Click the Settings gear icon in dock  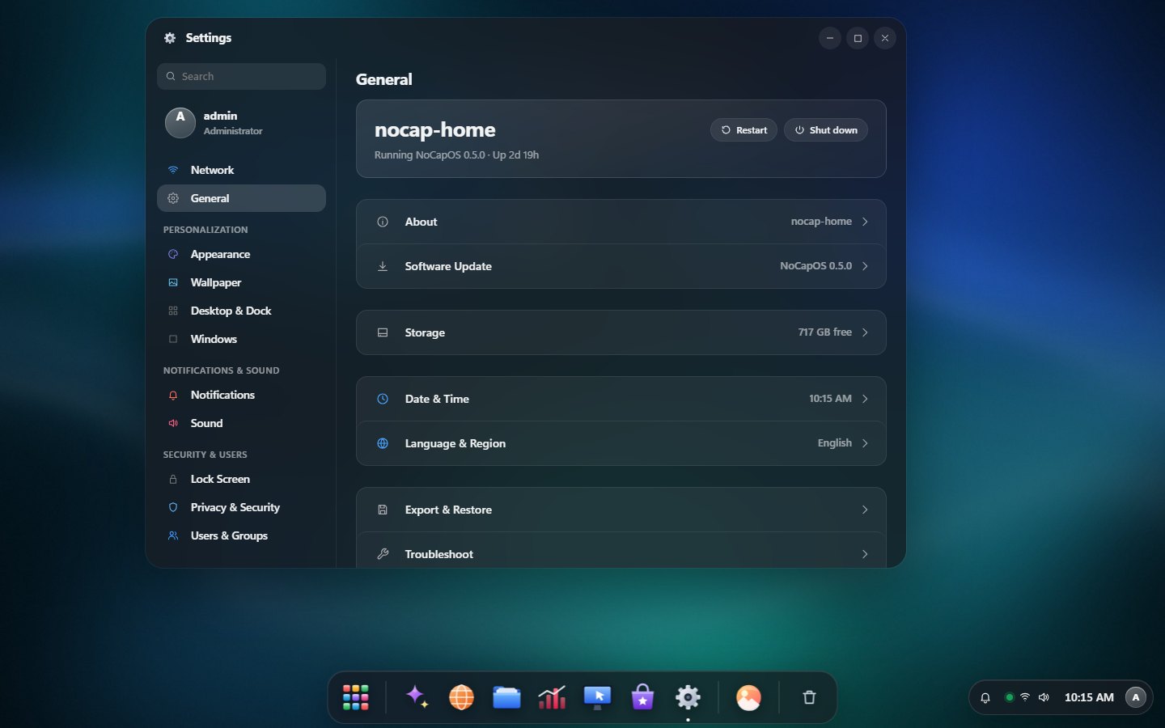(x=688, y=697)
